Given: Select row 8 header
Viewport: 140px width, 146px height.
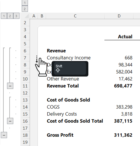Looking at the screenshot, I should click(25, 65).
